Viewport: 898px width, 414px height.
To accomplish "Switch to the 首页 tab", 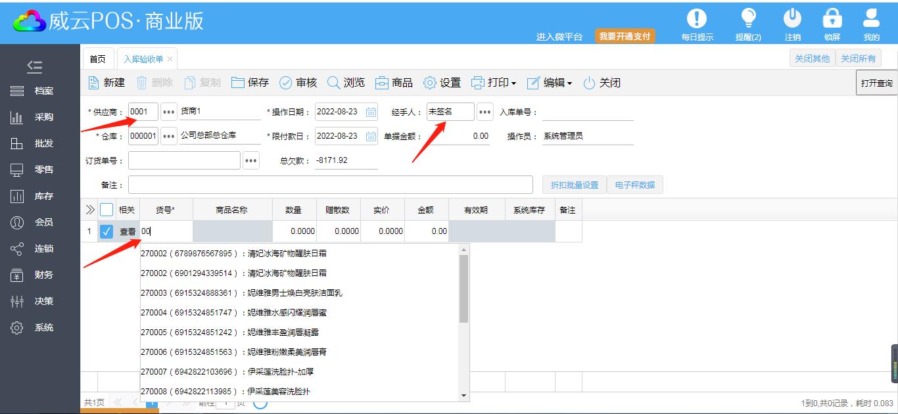I will tap(97, 59).
